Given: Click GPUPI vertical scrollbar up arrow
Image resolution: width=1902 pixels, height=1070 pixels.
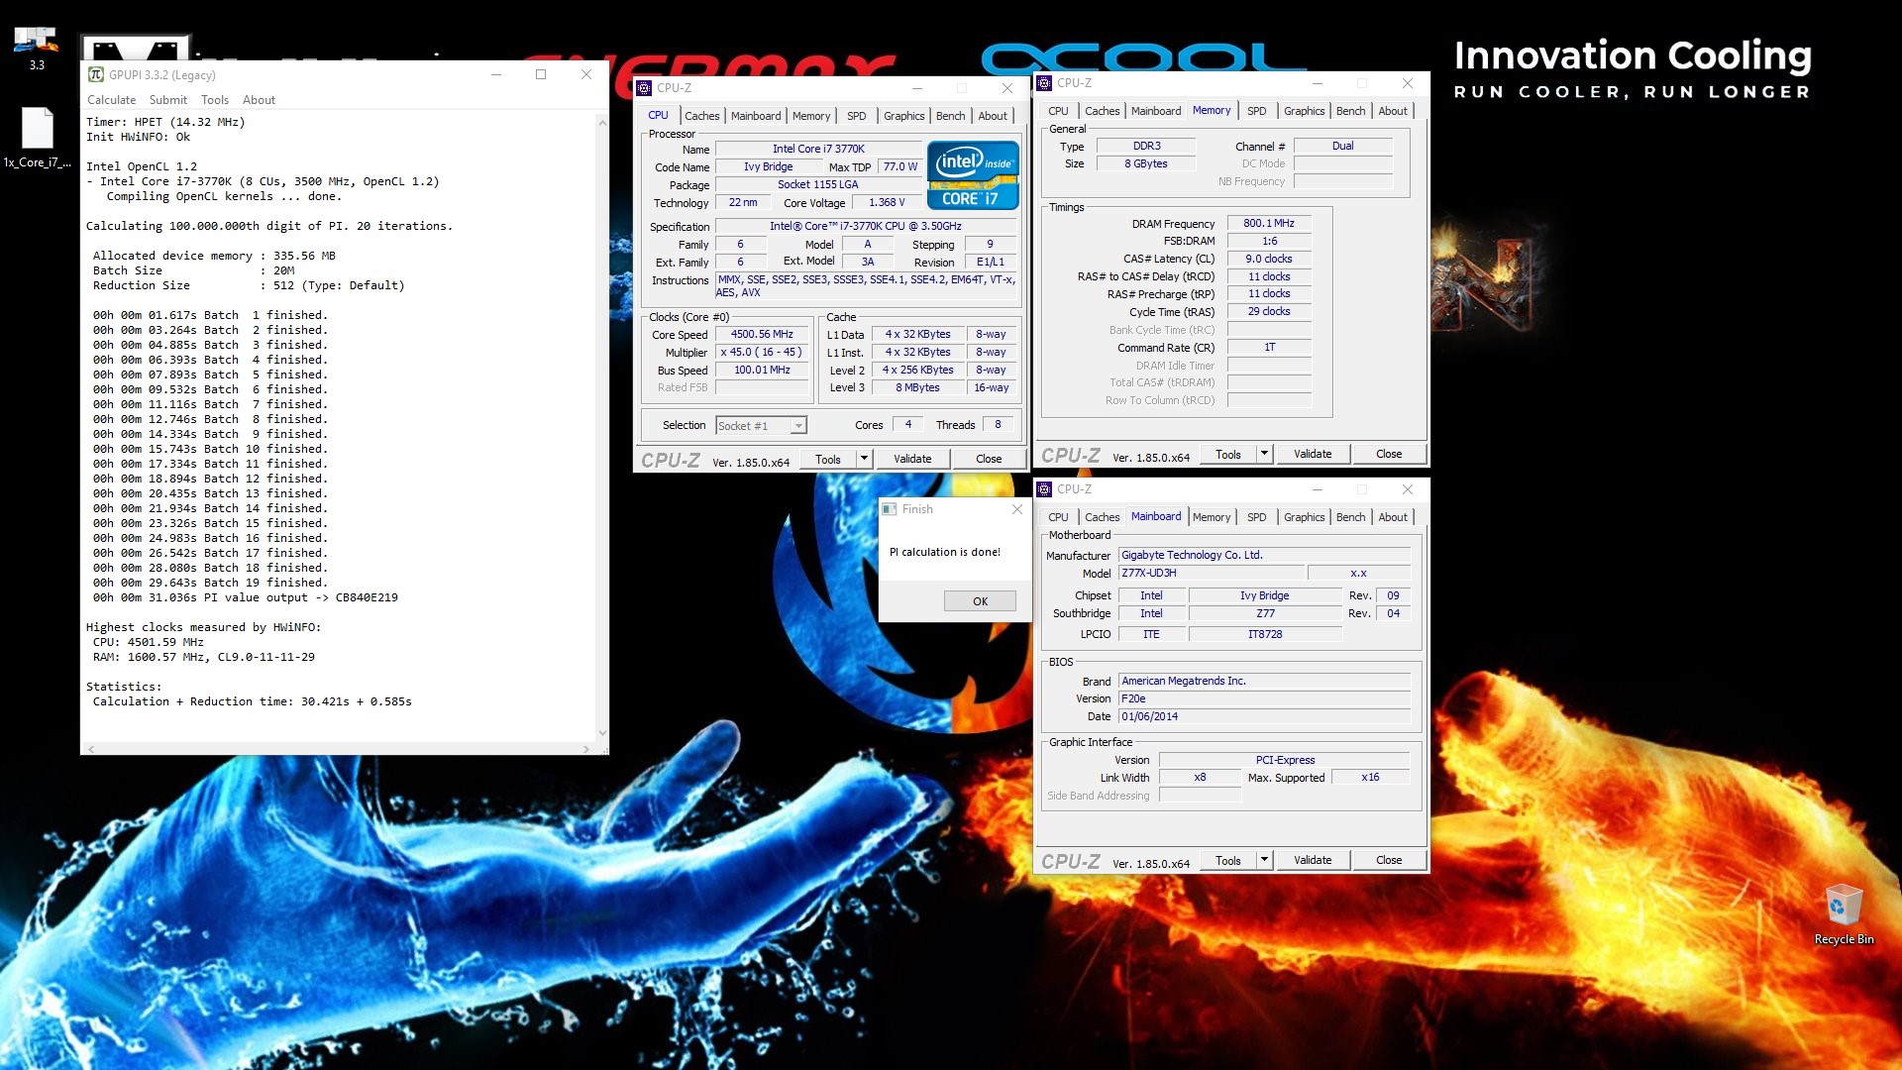Looking at the screenshot, I should pyautogui.click(x=601, y=122).
